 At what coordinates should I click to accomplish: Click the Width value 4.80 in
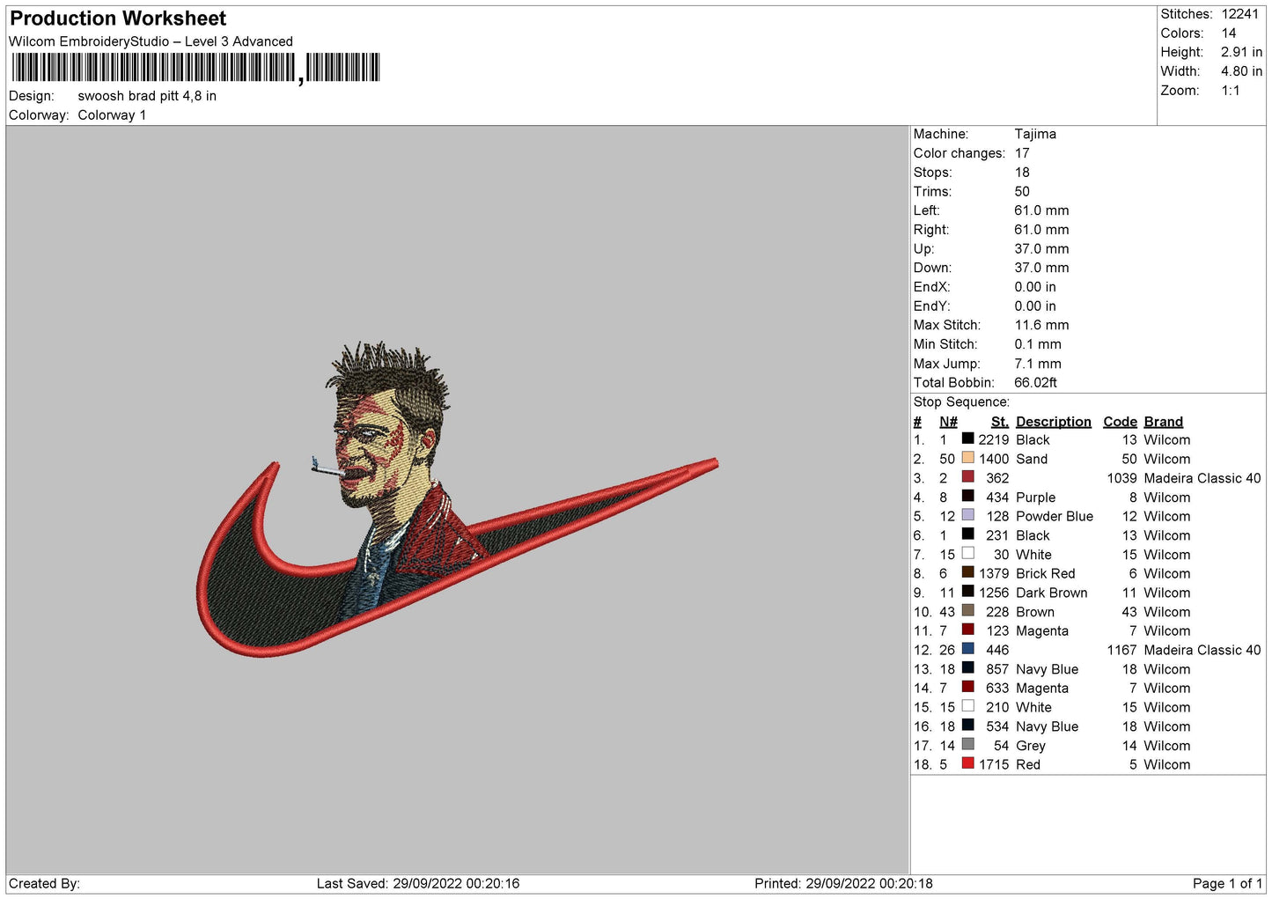1241,71
